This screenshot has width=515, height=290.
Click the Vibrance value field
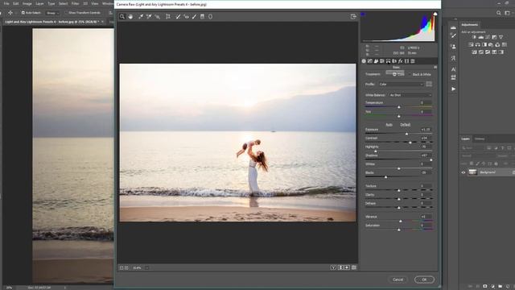[425, 217]
